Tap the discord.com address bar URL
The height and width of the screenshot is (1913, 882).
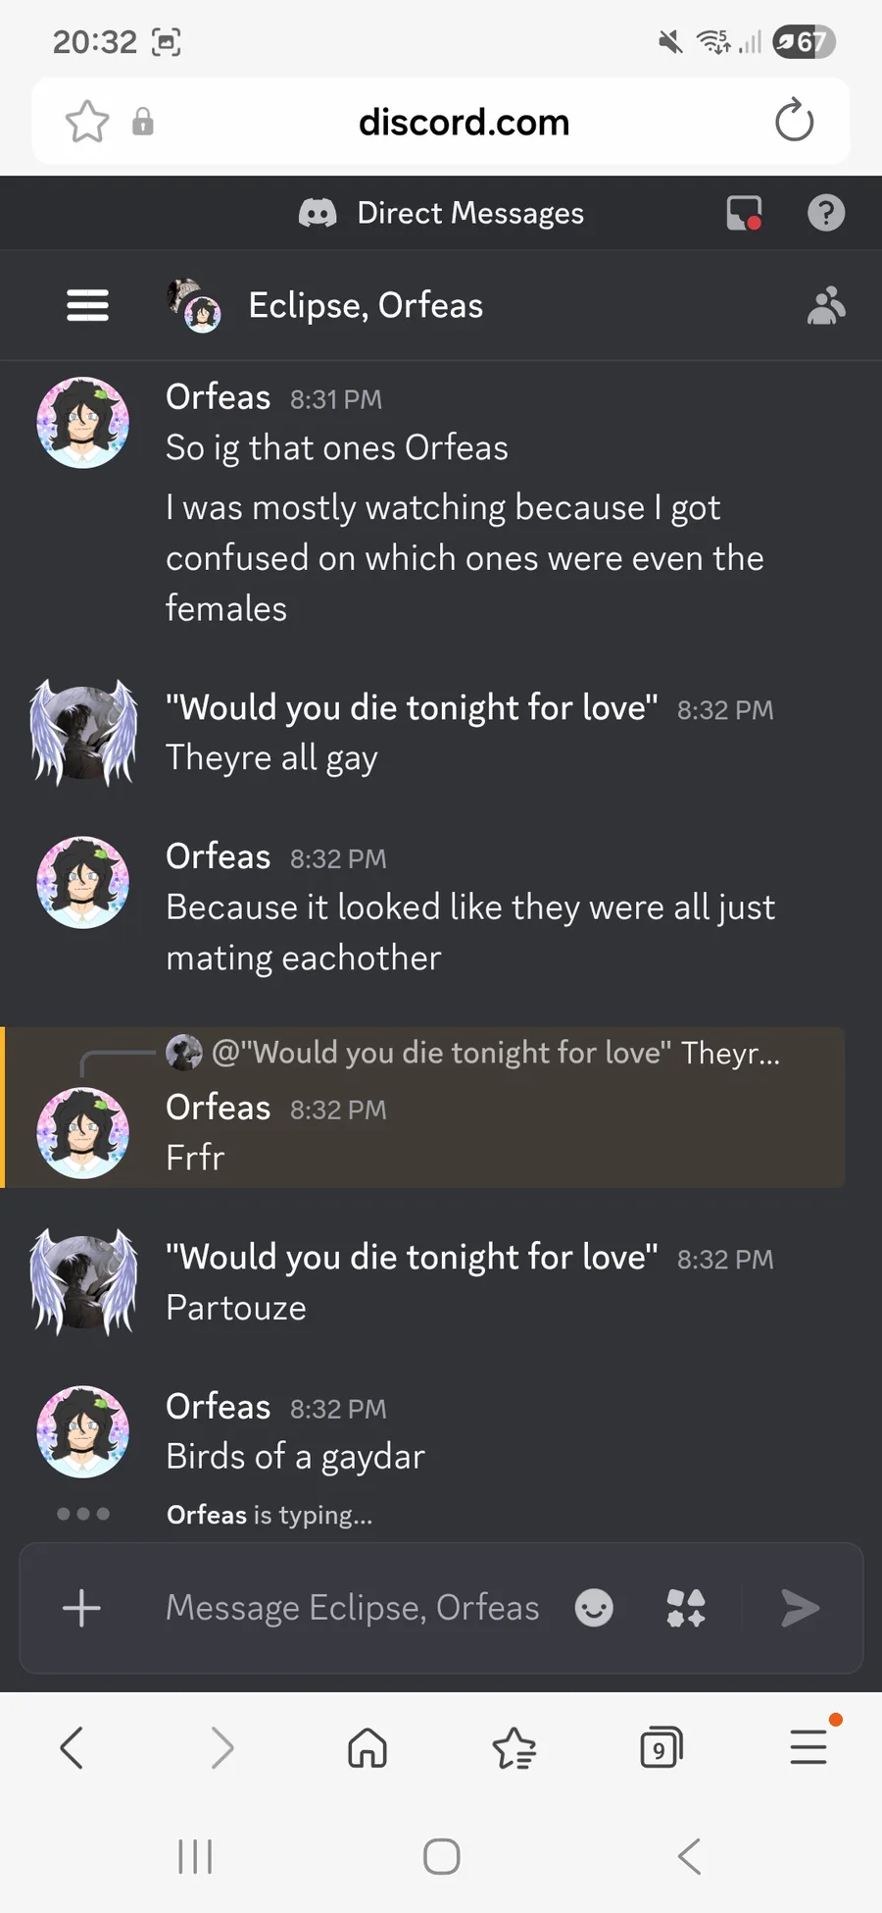(464, 122)
